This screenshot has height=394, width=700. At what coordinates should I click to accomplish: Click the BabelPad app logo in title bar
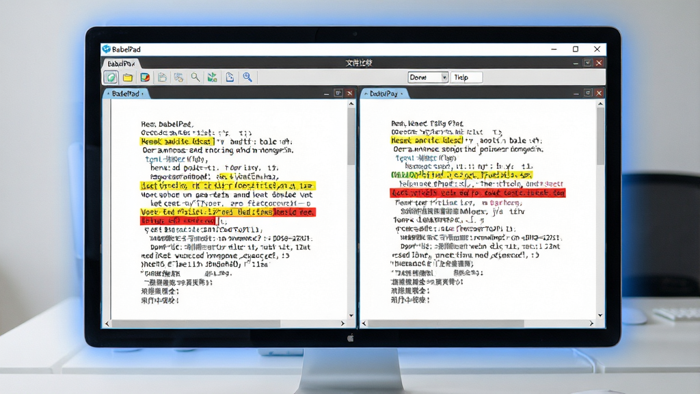coord(106,49)
